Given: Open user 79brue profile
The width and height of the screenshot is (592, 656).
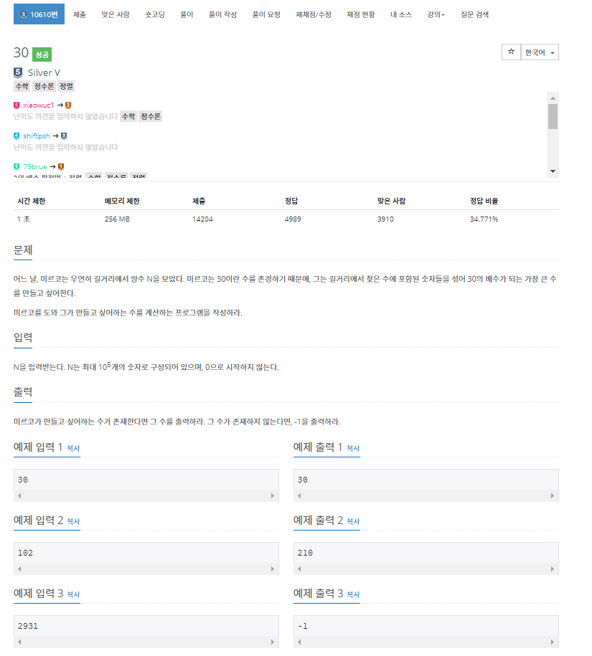Looking at the screenshot, I should point(35,166).
